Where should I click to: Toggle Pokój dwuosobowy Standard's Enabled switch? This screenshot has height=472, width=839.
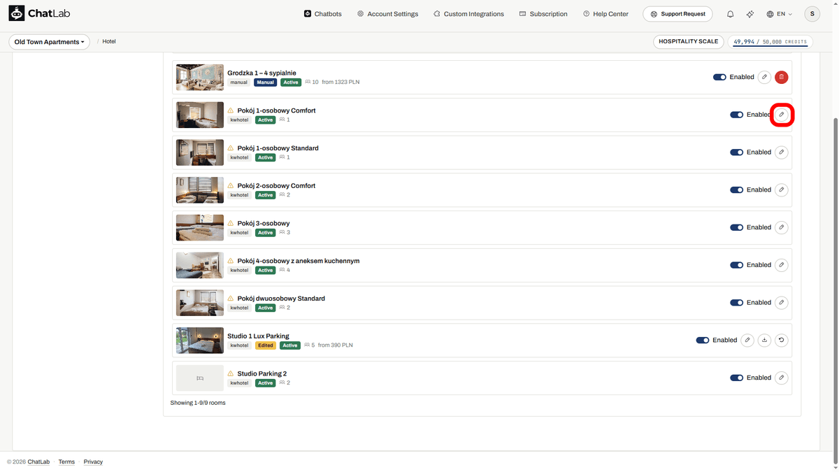click(x=736, y=303)
